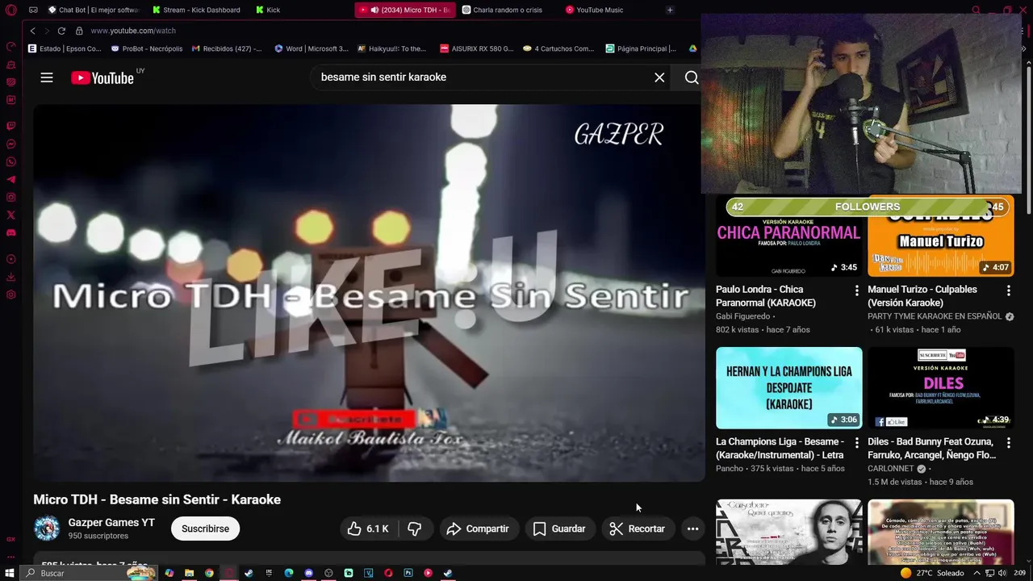Open Recibidos (427) Gmail bookmark

point(227,48)
